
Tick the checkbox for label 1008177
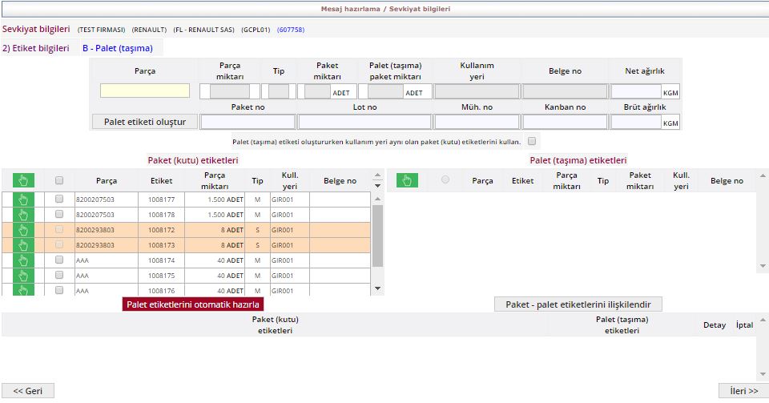[x=59, y=199]
